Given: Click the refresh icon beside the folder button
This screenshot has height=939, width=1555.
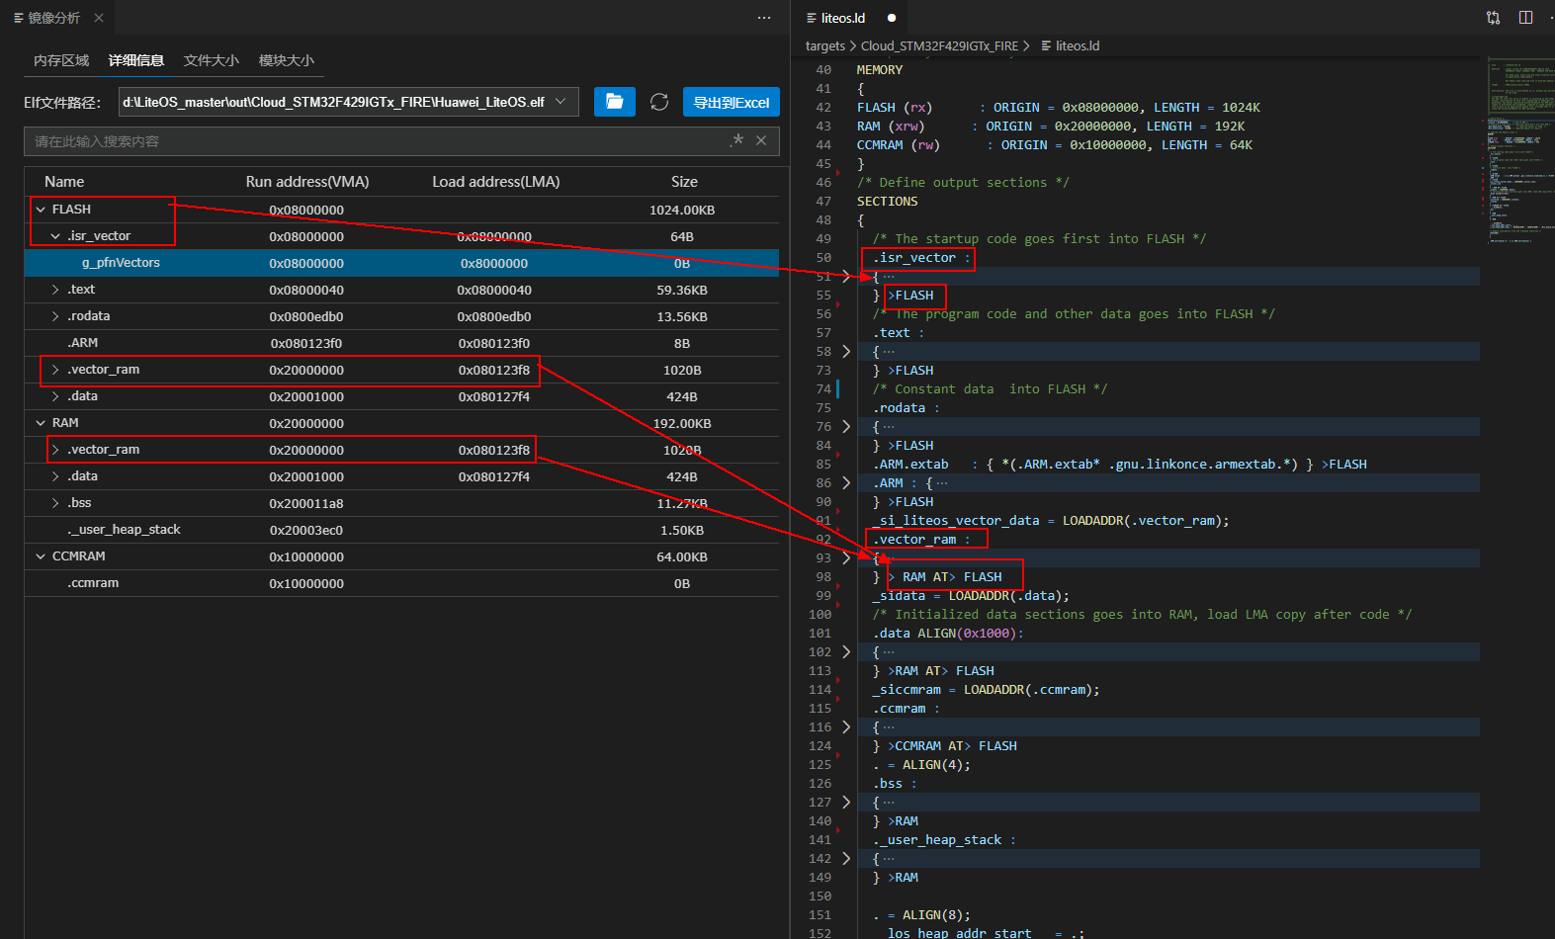Looking at the screenshot, I should coord(659,102).
